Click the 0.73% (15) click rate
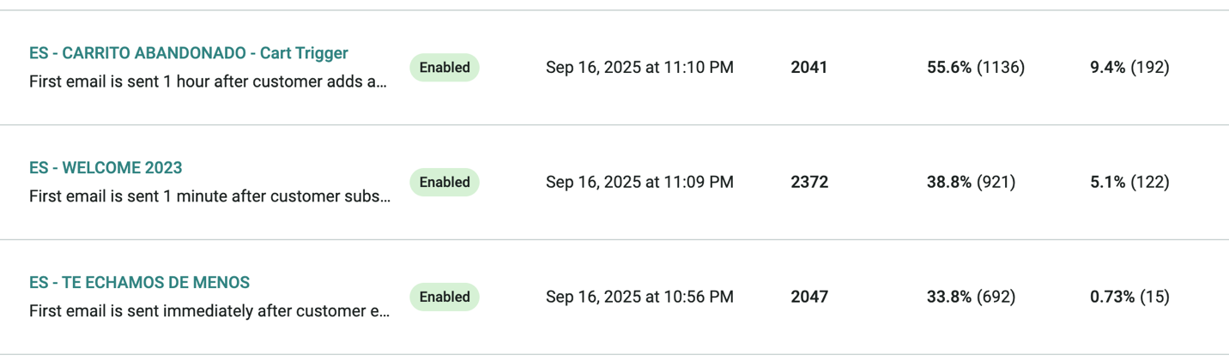This screenshot has height=361, width=1229. click(1129, 298)
